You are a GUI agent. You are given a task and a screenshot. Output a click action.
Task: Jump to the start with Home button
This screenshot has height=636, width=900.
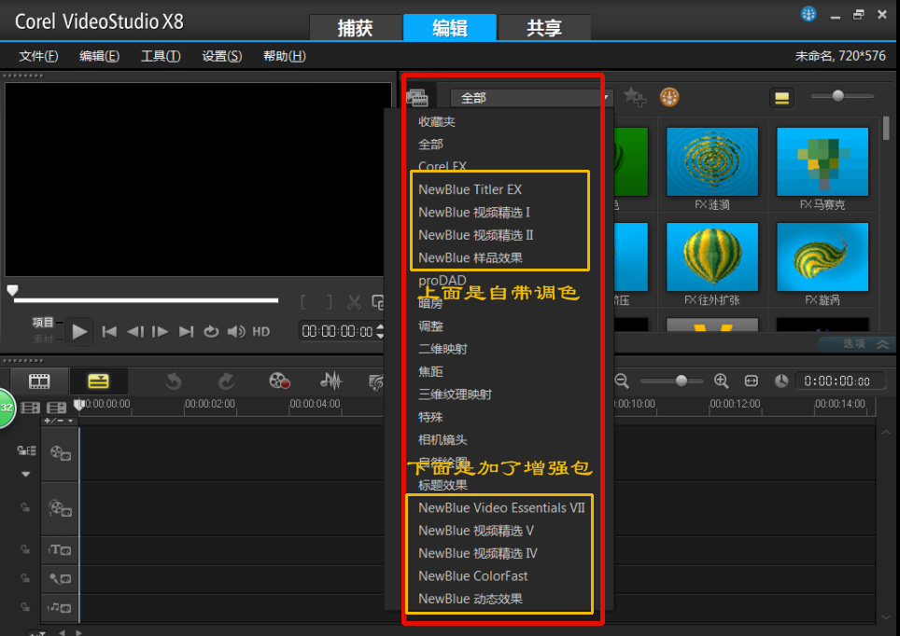[x=109, y=331]
